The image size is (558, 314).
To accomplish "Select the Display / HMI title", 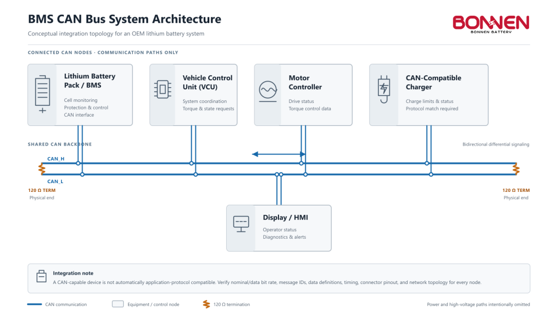I will [x=286, y=218].
